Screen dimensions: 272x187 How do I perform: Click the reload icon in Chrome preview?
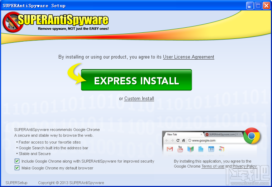(178, 140)
